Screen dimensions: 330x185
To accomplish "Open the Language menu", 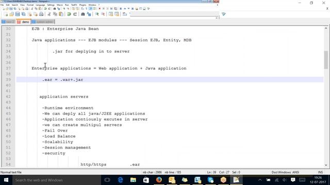I will coord(40,5).
